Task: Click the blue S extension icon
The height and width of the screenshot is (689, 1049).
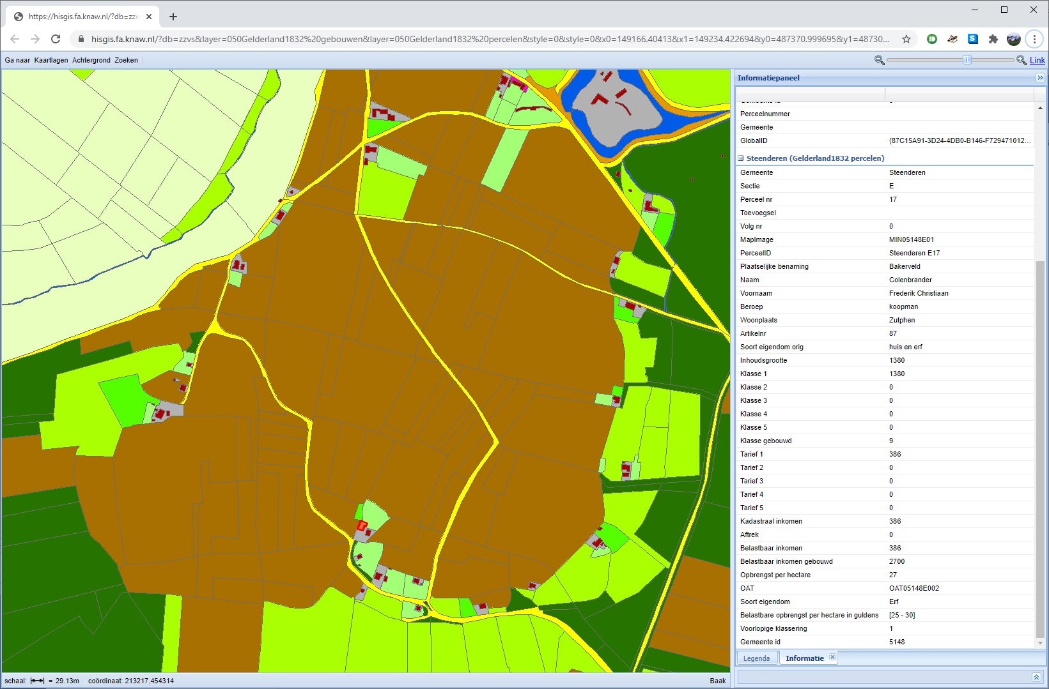Action: 972,39
